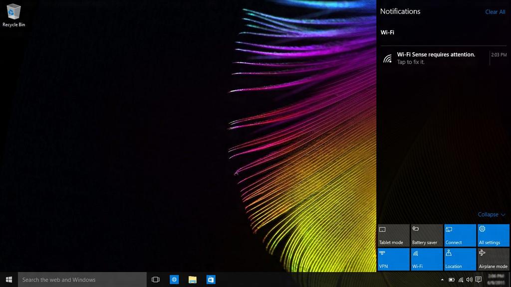This screenshot has width=511, height=287.
Task: Launch the browser globe icon in the taskbar
Action: coord(174,280)
